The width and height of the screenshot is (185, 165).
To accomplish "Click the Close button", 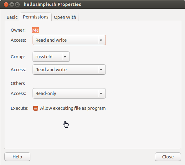I will coord(168,157).
